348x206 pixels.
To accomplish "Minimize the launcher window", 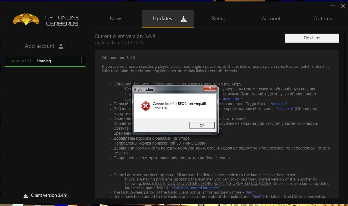I will [332, 6].
